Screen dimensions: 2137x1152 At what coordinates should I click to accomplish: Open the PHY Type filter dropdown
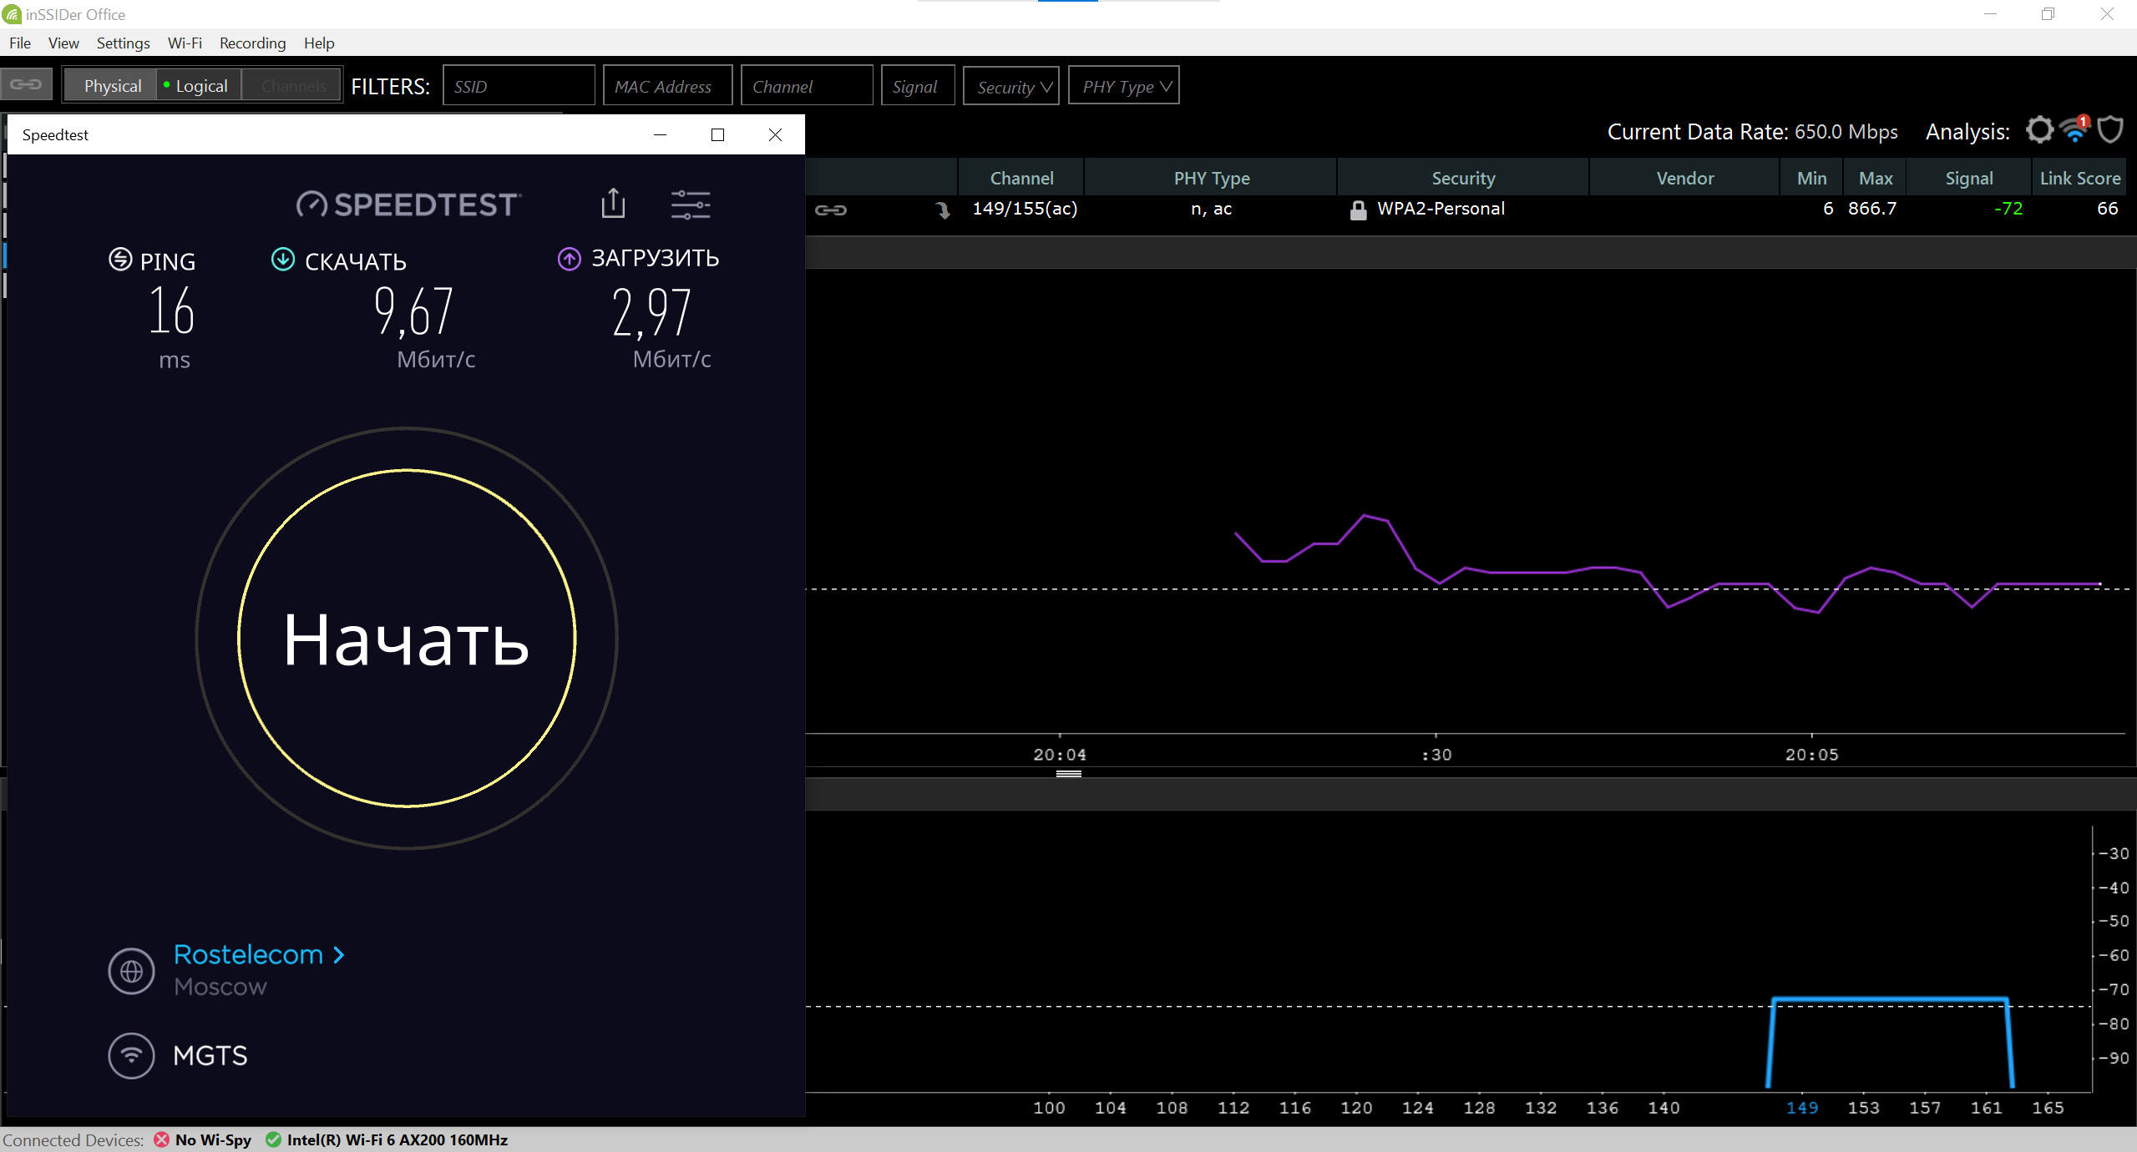(1124, 86)
